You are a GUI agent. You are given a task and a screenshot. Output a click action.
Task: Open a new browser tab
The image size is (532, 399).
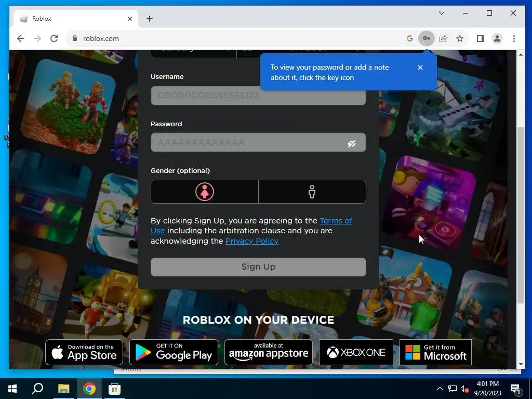(150, 19)
